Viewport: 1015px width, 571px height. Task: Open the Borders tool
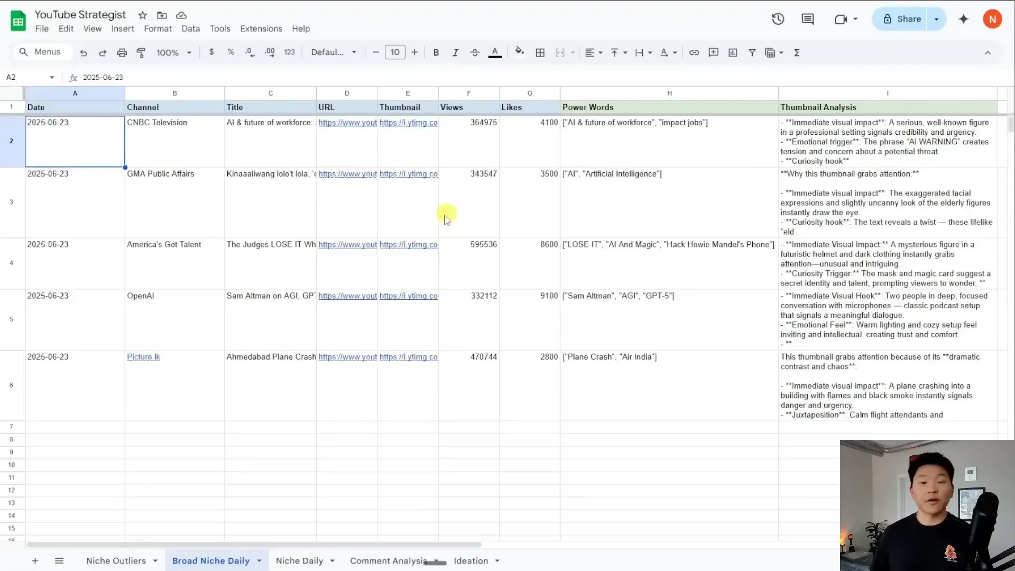click(540, 52)
